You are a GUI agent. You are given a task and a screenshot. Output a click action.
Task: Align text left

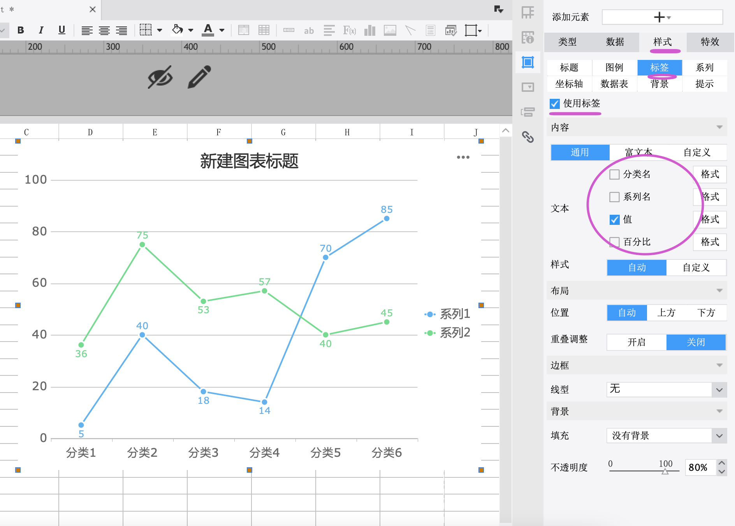tap(87, 30)
